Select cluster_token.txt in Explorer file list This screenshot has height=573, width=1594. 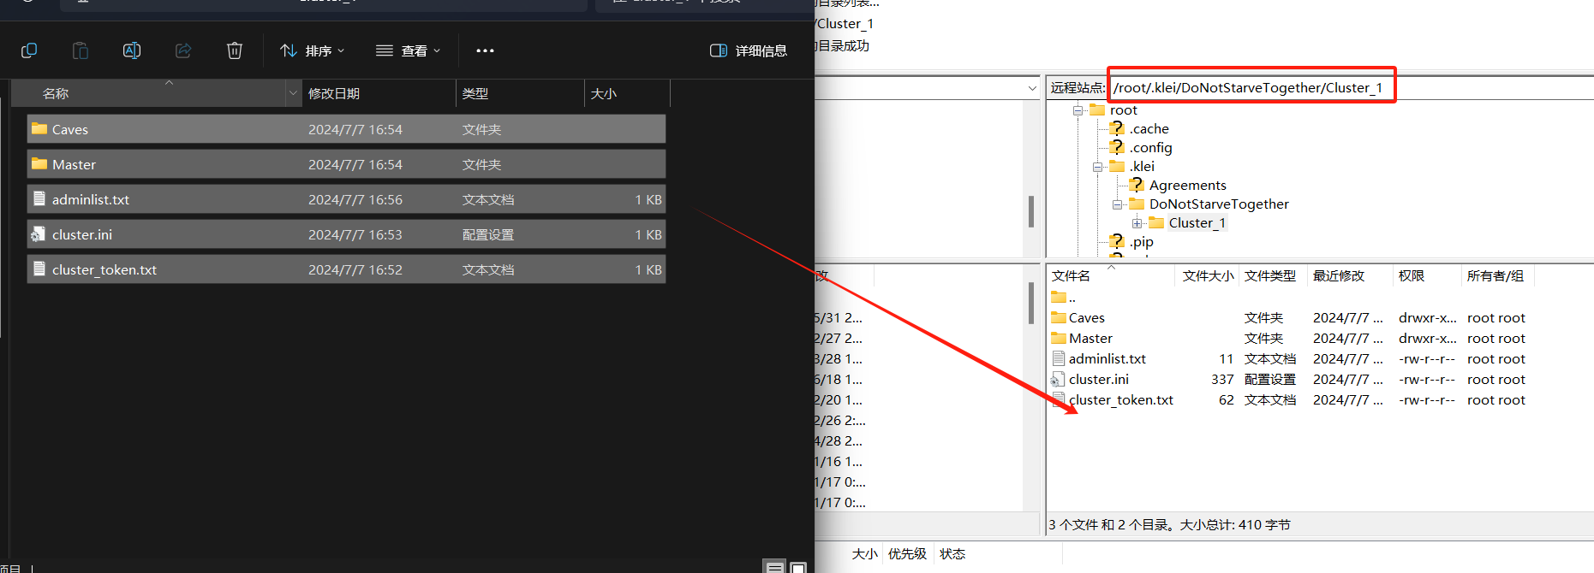[346, 269]
